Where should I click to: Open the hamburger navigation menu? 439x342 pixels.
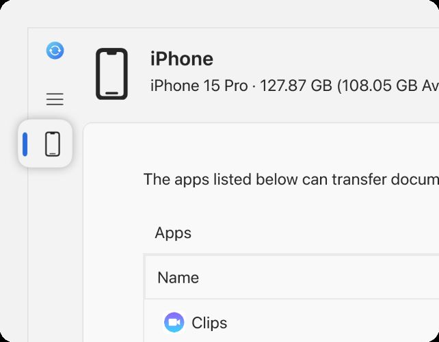pyautogui.click(x=55, y=99)
